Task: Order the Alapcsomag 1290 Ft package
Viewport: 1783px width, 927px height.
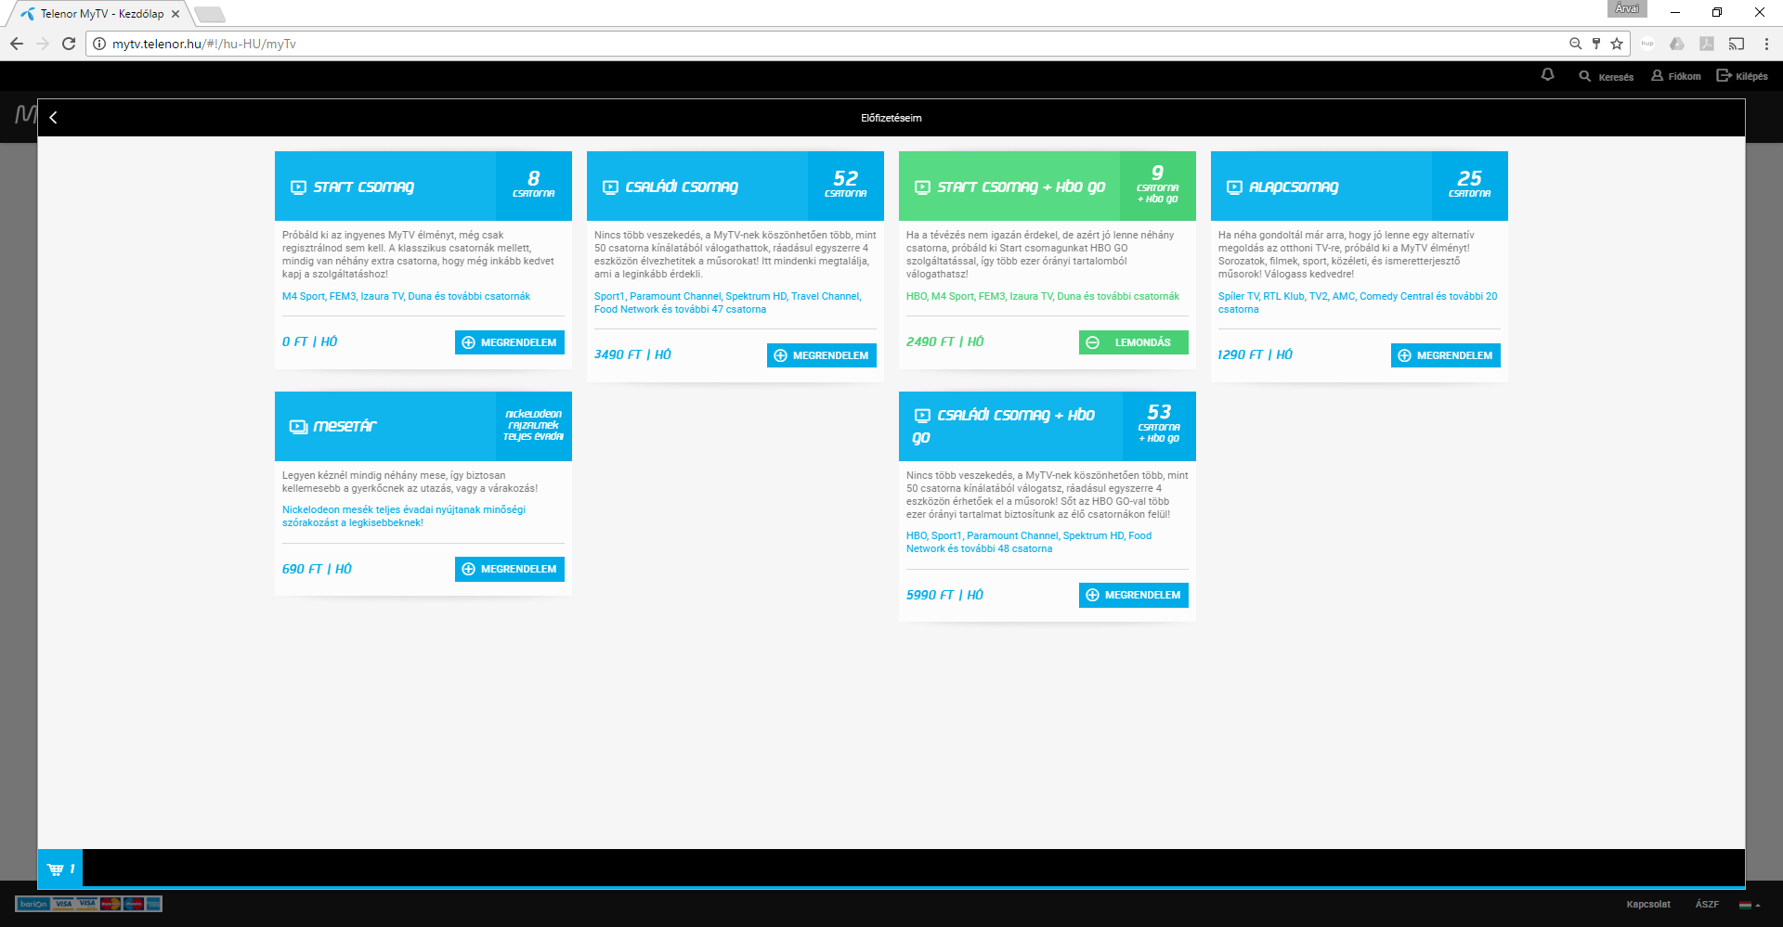Action: (1446, 355)
